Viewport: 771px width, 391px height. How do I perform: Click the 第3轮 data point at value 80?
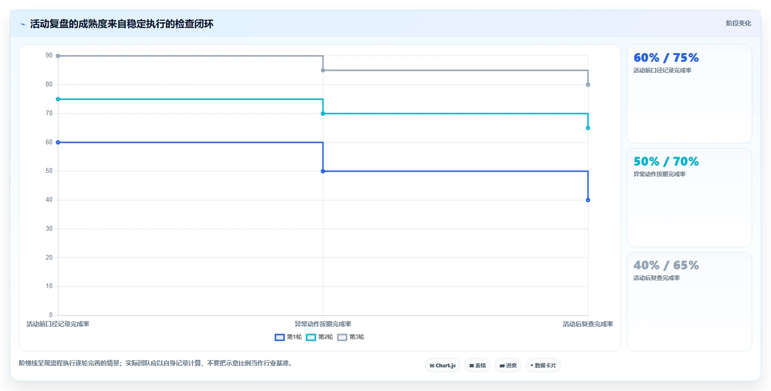pyautogui.click(x=588, y=85)
